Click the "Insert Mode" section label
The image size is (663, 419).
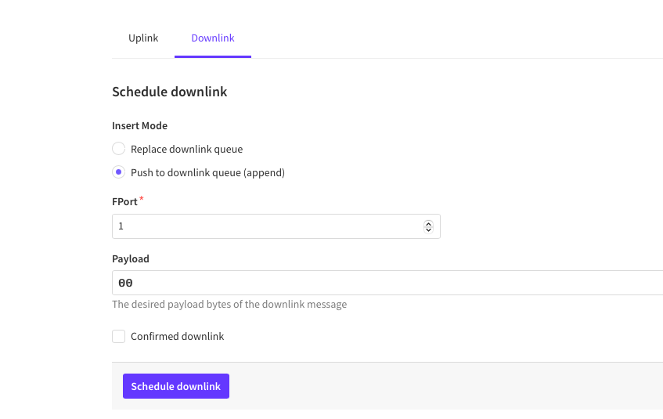pyautogui.click(x=139, y=125)
